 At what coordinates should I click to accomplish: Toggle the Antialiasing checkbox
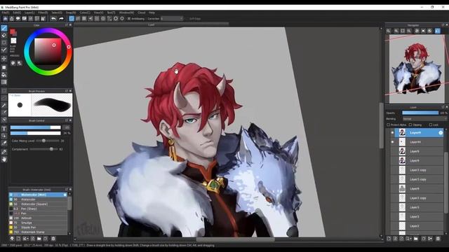(129, 19)
